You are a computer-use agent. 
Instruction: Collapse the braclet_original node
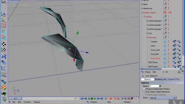(142, 12)
